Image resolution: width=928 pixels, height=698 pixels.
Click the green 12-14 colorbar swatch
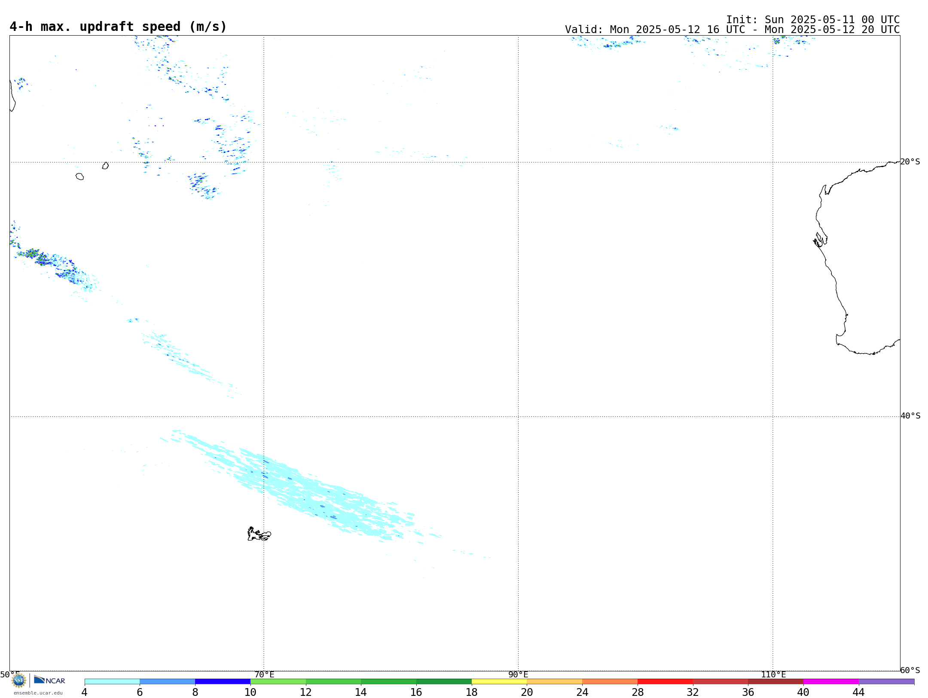click(x=333, y=681)
